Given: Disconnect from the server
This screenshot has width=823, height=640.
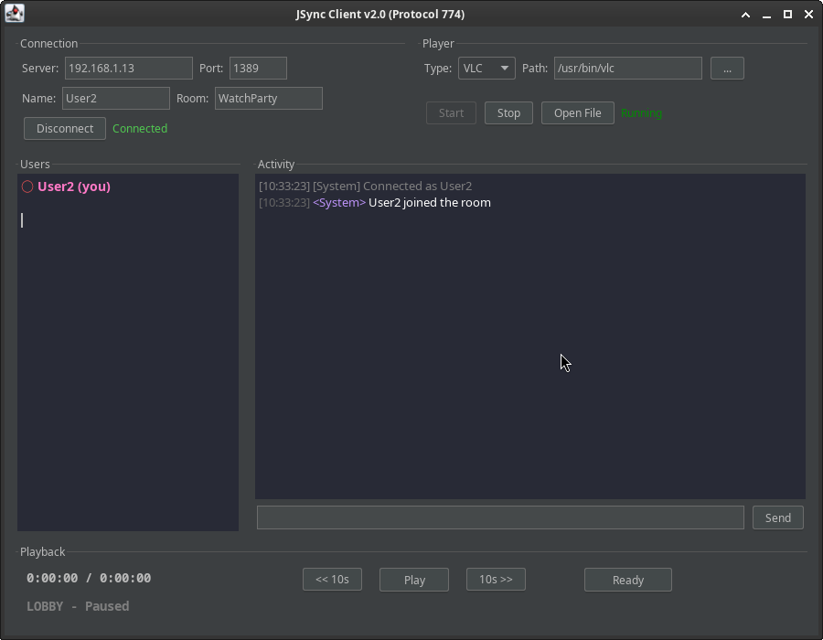Looking at the screenshot, I should click(65, 129).
